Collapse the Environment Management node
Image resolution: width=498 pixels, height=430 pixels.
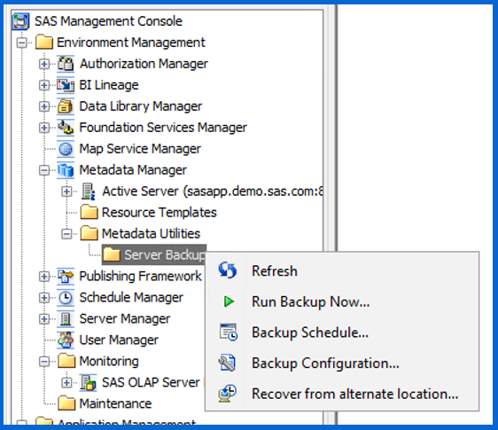(21, 43)
